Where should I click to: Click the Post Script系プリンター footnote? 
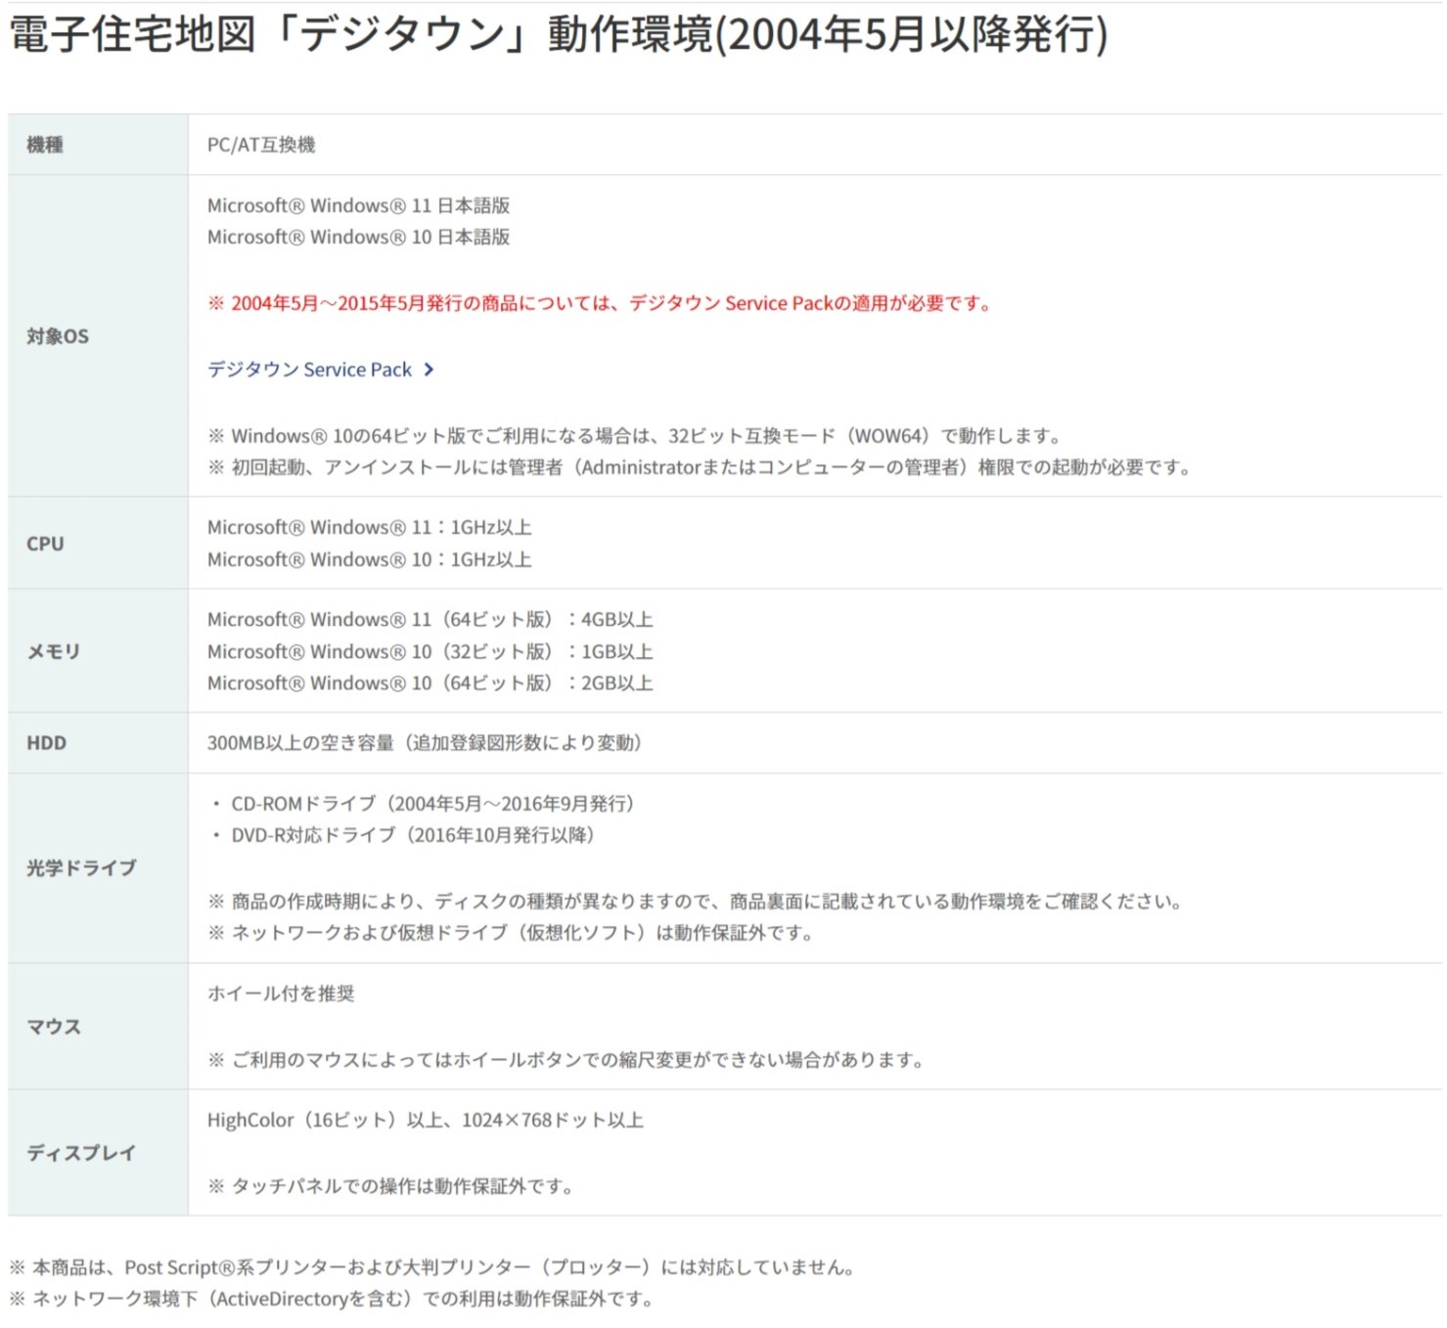432,1267
